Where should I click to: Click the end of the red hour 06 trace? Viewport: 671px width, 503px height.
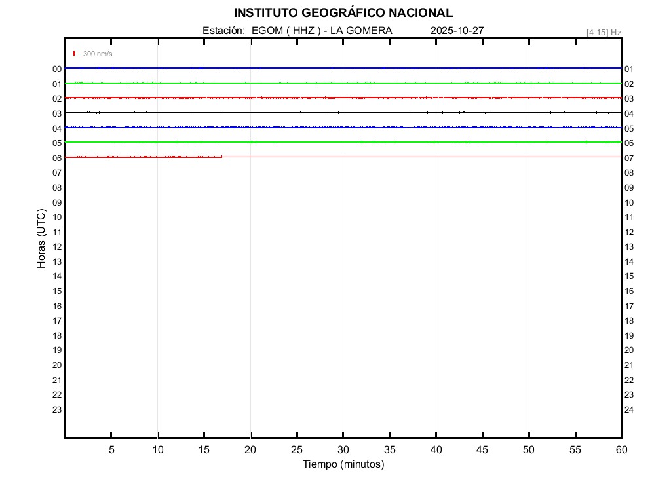(221, 157)
